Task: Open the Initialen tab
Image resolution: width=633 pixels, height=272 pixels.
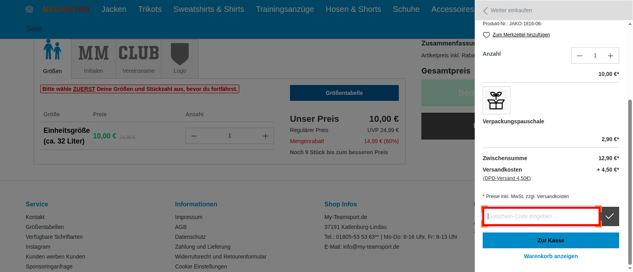Action: [x=93, y=58]
